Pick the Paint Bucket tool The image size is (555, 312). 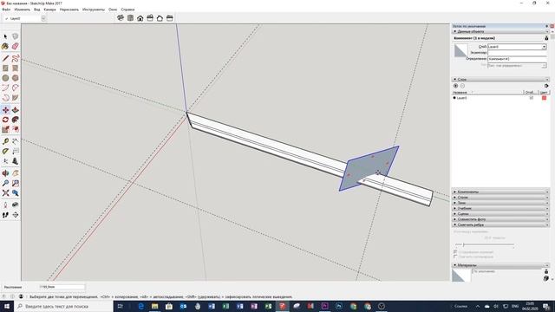5,46
